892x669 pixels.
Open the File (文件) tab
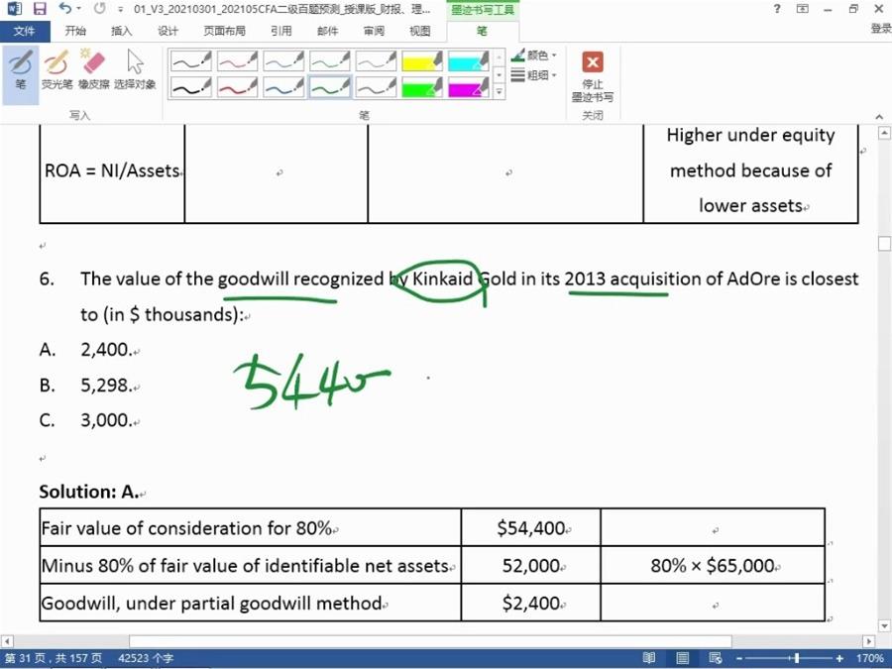[x=24, y=31]
